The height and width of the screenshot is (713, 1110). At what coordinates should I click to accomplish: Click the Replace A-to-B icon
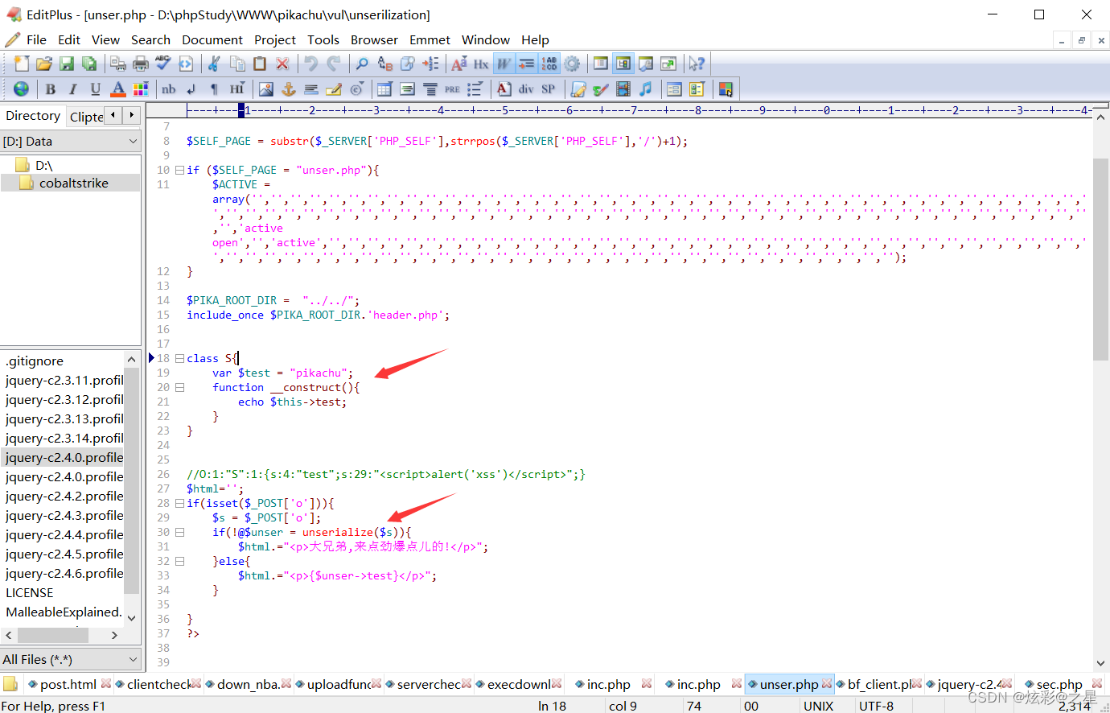point(385,64)
